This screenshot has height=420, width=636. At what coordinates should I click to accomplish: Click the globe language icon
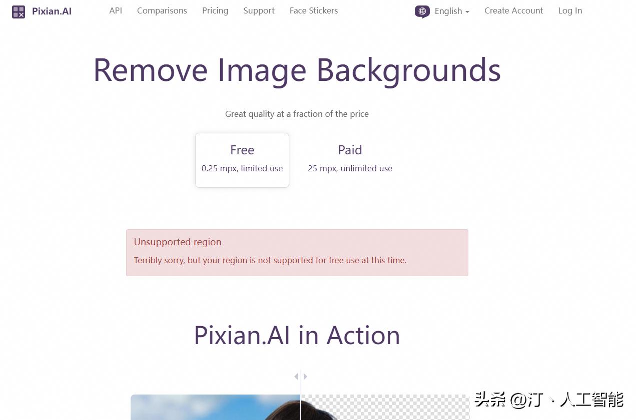coord(422,11)
